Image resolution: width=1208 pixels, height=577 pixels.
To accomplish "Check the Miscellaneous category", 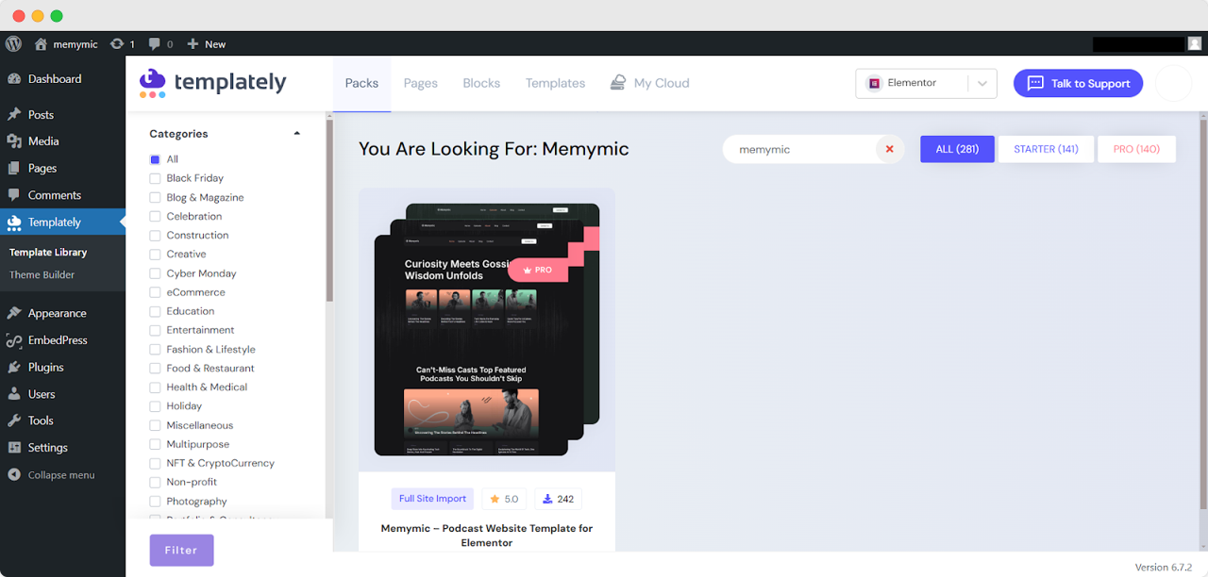I will (x=155, y=425).
